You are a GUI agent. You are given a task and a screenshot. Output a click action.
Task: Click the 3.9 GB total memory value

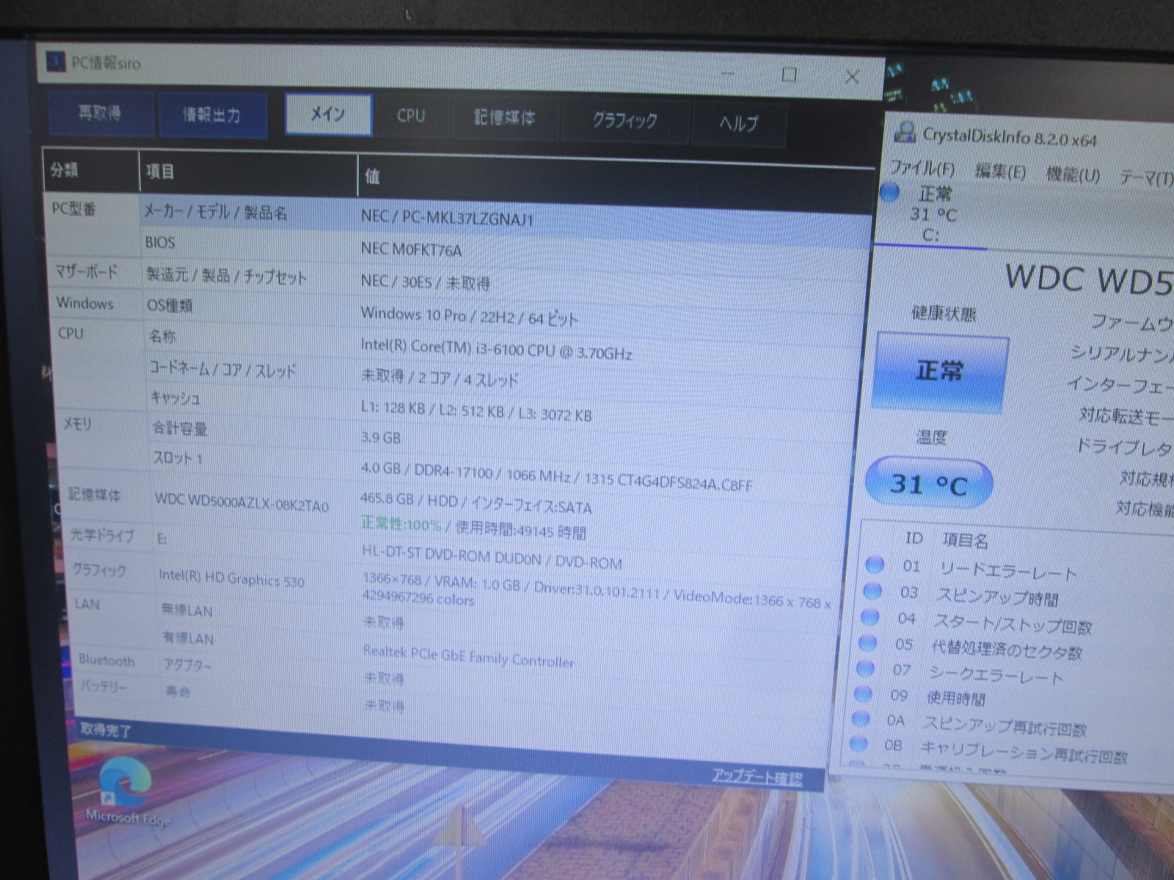pos(380,438)
